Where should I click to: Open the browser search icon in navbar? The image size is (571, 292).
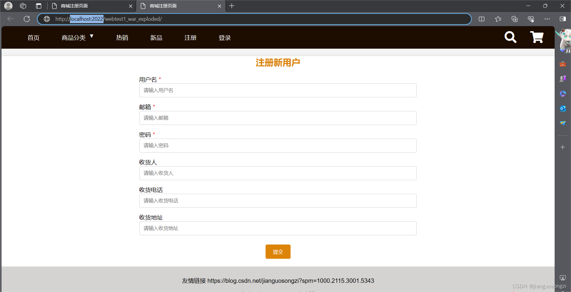point(510,37)
